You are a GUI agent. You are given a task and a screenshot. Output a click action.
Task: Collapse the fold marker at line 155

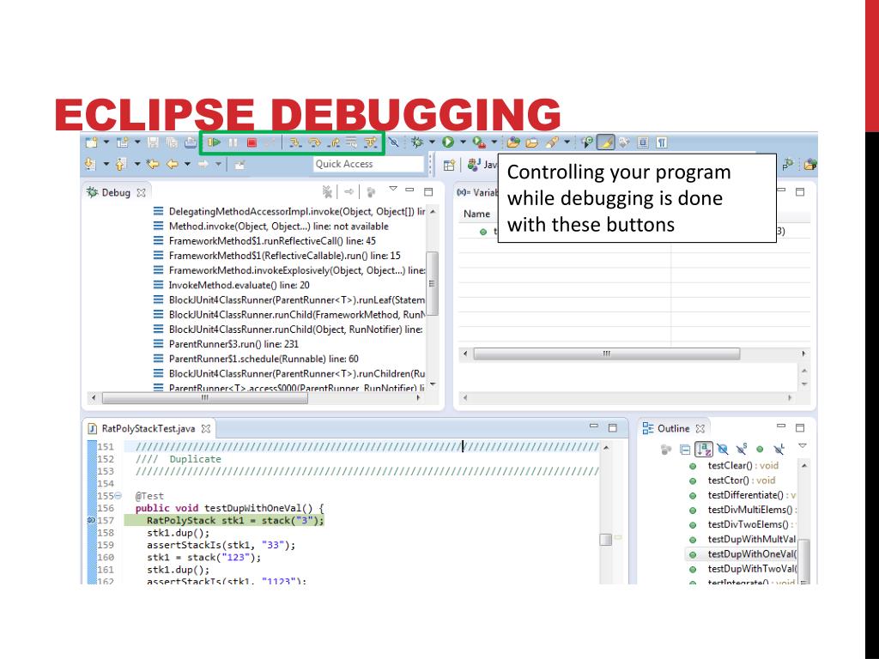coord(118,496)
